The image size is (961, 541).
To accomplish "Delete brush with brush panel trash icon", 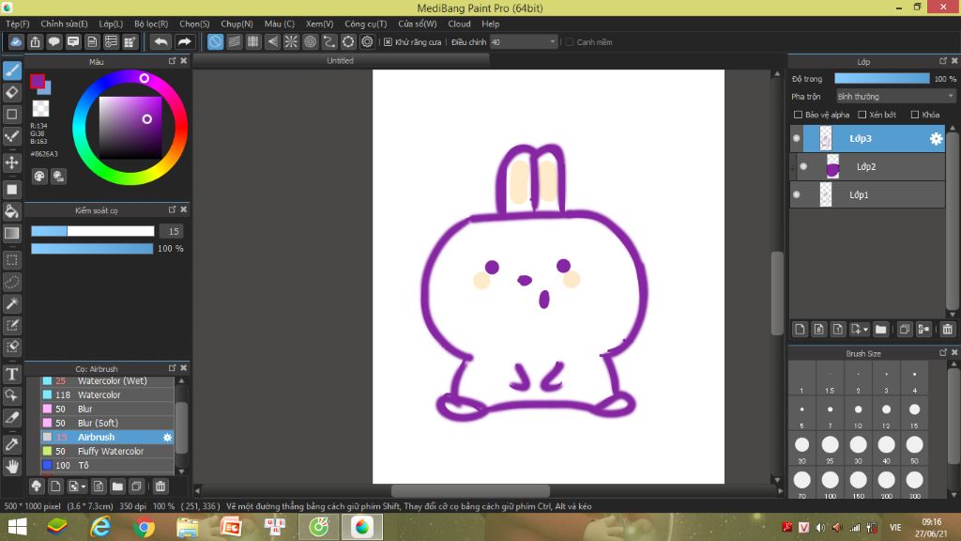I will click(x=160, y=487).
